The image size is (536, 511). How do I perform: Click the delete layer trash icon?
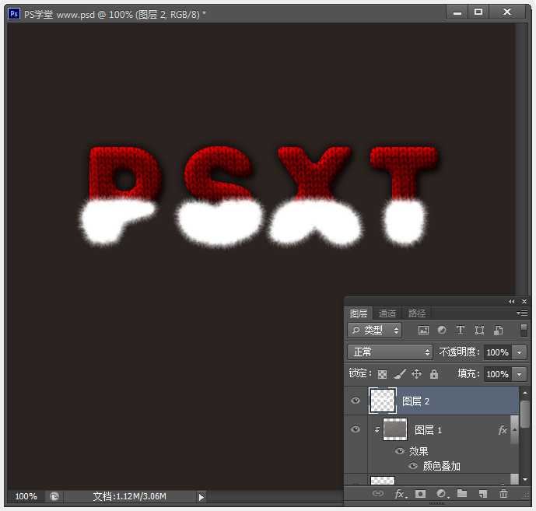point(503,493)
